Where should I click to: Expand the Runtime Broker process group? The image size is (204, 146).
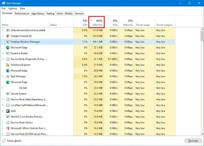[x=3, y=53]
